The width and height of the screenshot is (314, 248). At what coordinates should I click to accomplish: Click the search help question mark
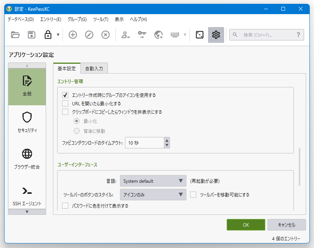pyautogui.click(x=298, y=35)
